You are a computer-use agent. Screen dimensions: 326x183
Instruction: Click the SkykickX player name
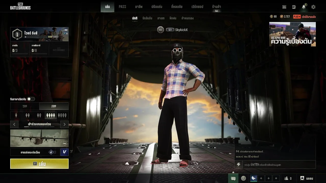181,30
